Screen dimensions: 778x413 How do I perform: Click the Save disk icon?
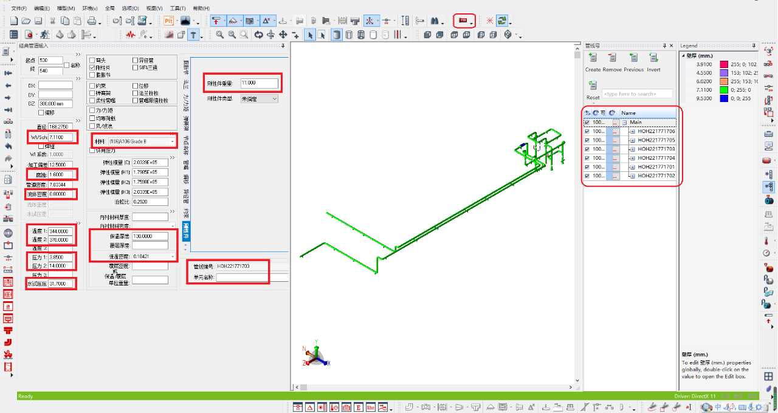(x=38, y=21)
